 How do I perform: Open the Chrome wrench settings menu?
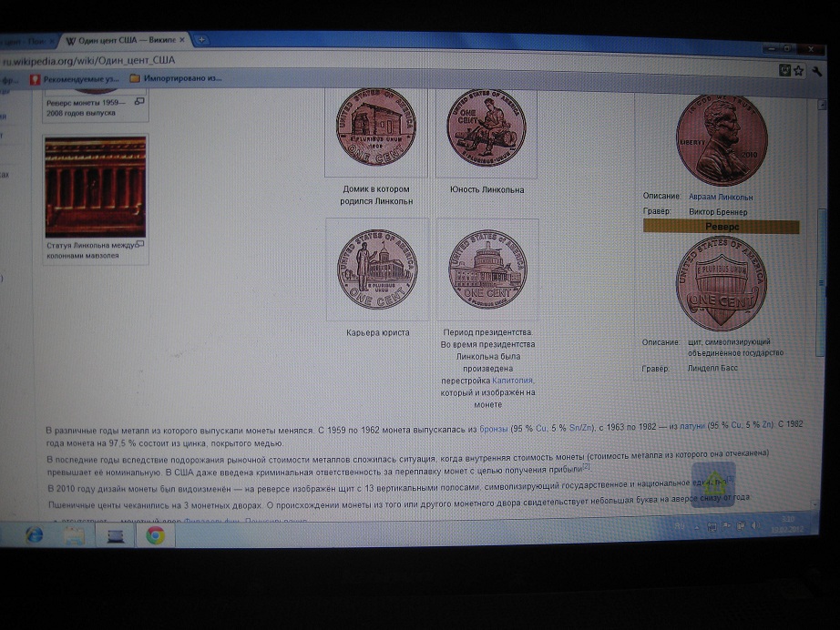[x=817, y=71]
